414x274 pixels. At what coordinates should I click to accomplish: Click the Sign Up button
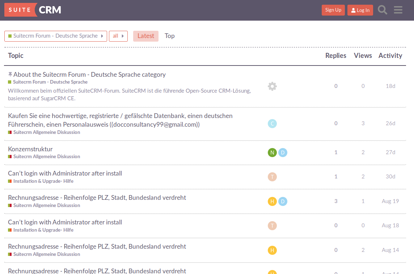(333, 10)
